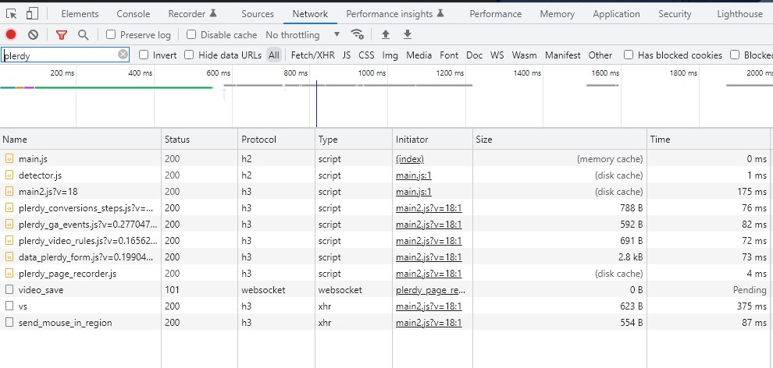This screenshot has height=368, width=773.
Task: Export HAR file using download arrow icon
Action: (x=408, y=34)
